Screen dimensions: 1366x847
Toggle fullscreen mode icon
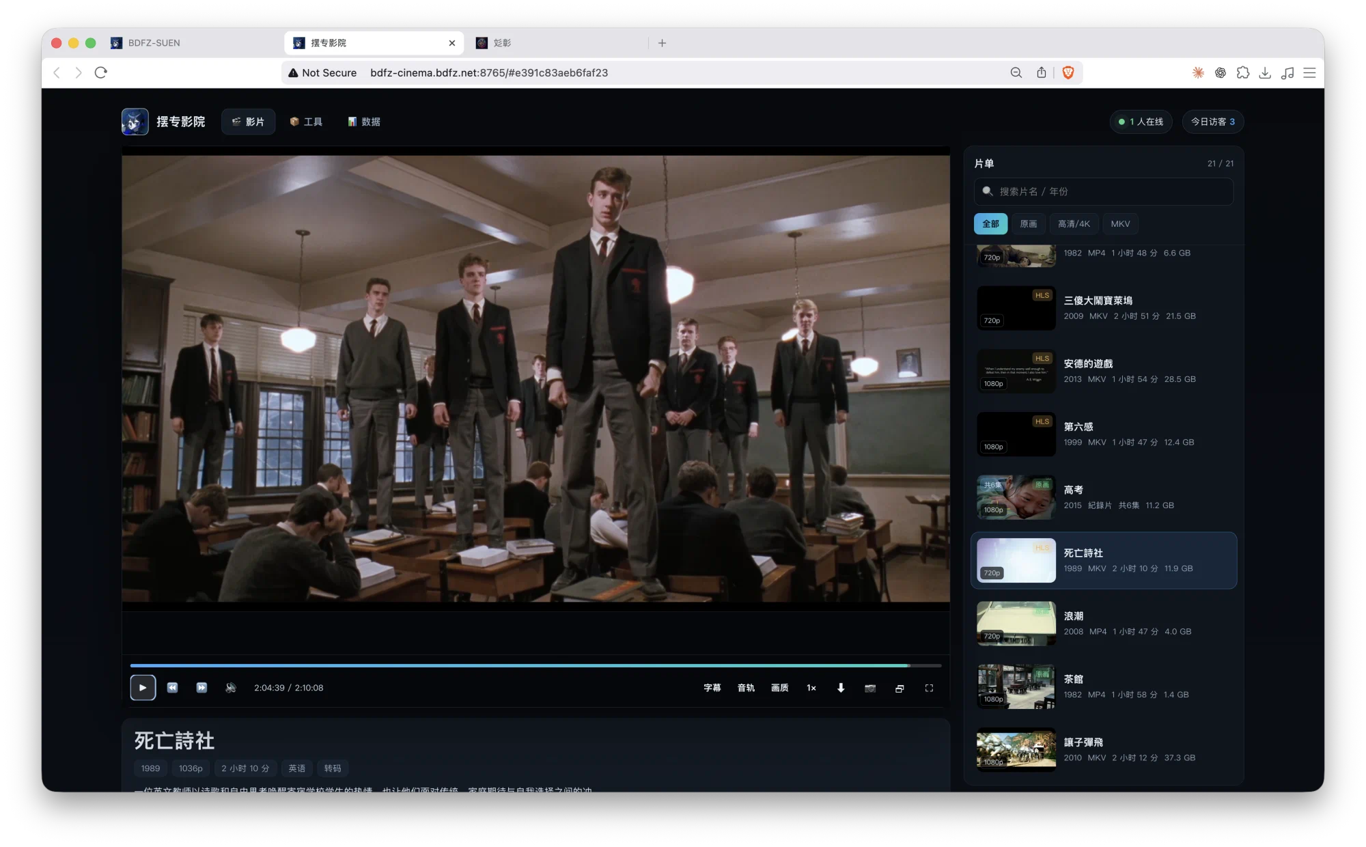coord(929,688)
